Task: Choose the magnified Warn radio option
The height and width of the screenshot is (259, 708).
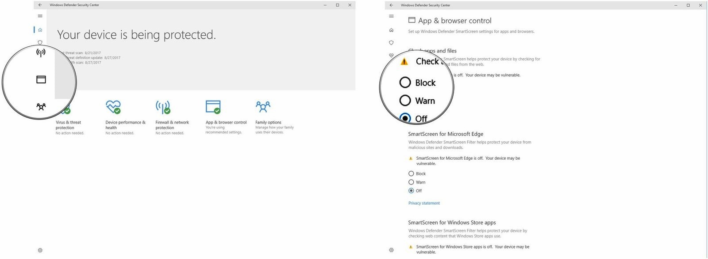Action: (x=405, y=101)
